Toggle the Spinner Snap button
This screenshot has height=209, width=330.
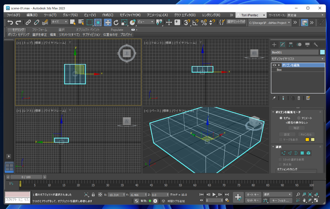(212, 22)
